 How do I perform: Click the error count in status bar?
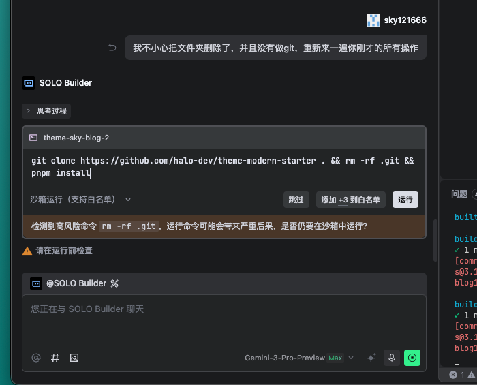[457, 375]
